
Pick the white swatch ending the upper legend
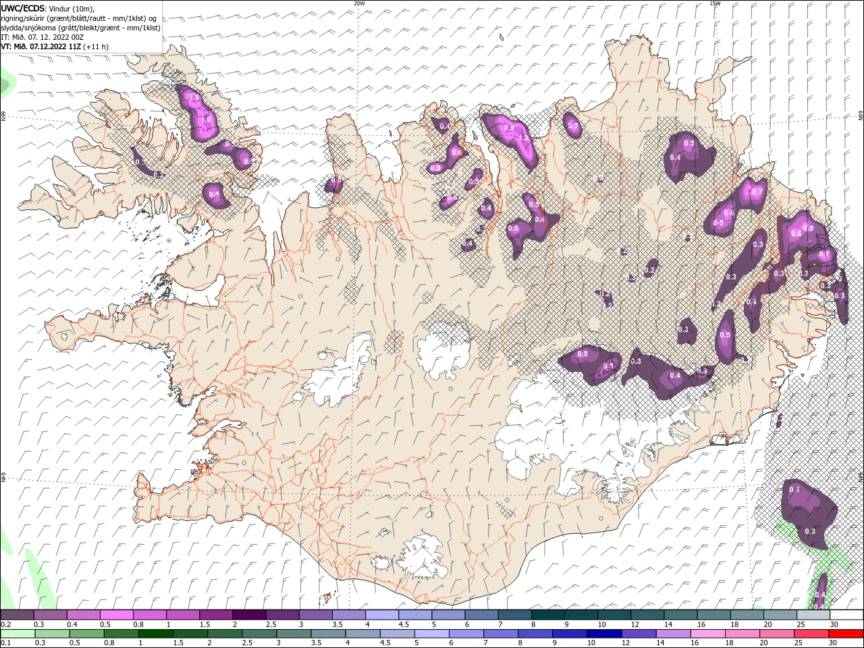(x=846, y=615)
